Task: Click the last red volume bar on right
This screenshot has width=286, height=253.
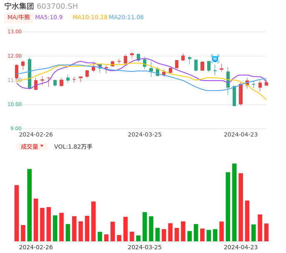Action: (266, 232)
